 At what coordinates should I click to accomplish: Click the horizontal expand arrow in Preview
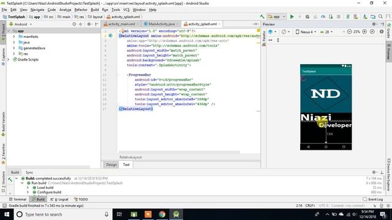[270, 40]
